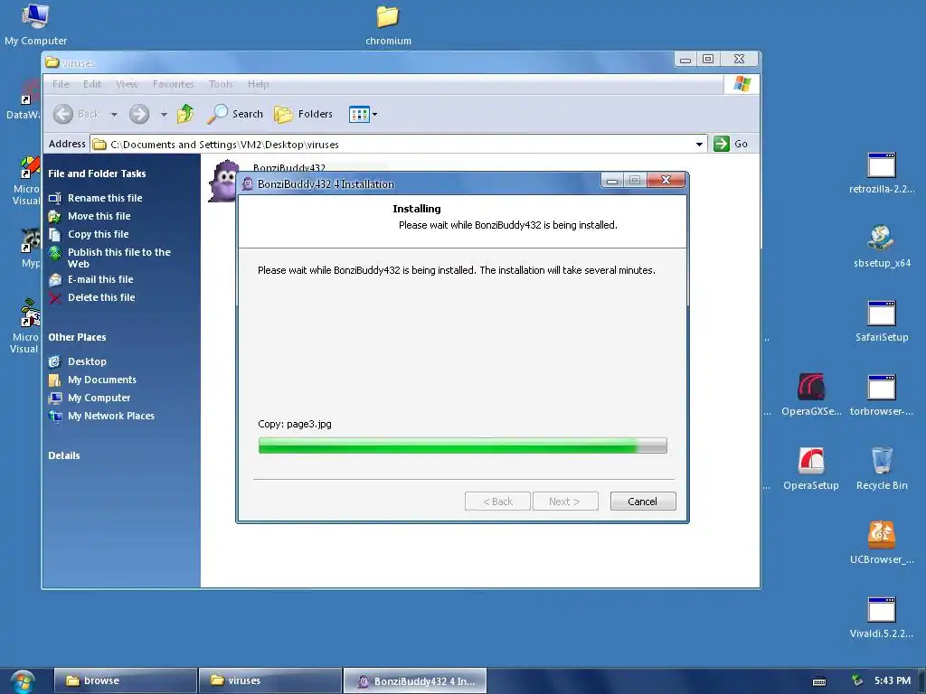This screenshot has height=694, width=926.
Task: Click the Back arrow in Explorer toolbar
Action: (76, 114)
